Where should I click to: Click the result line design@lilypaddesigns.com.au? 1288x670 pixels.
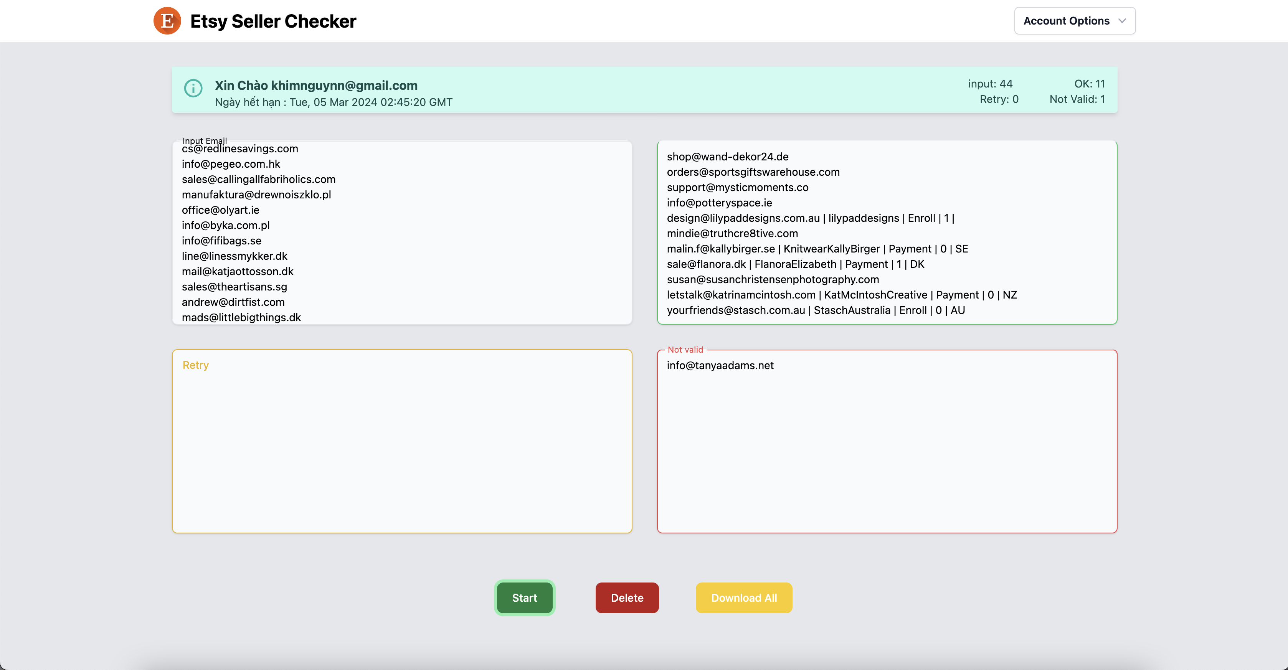pos(811,218)
